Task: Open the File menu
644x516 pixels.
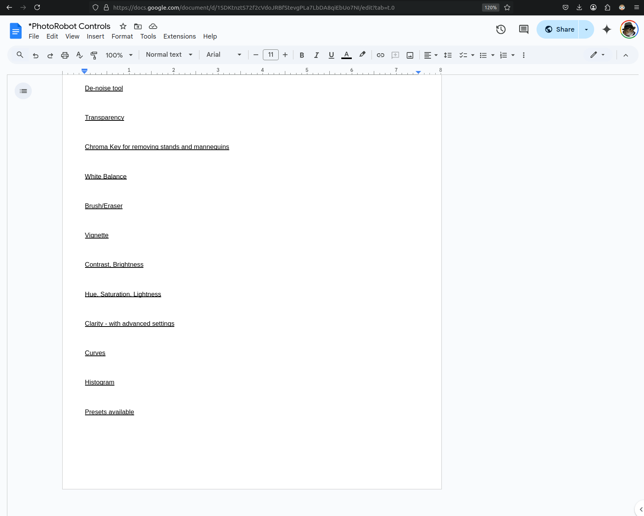Action: click(34, 36)
